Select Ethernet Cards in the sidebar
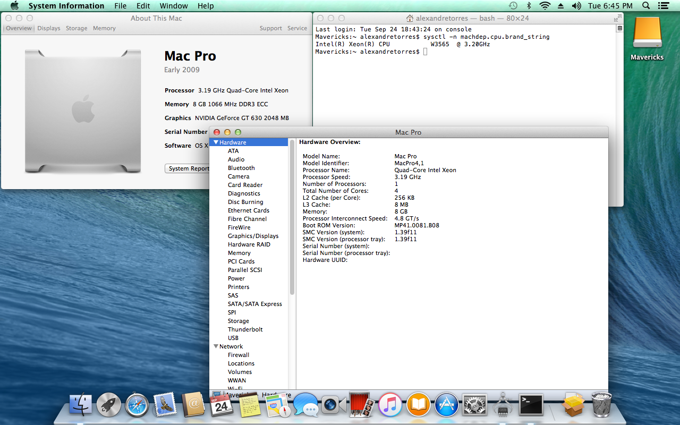680x425 pixels. pos(249,210)
